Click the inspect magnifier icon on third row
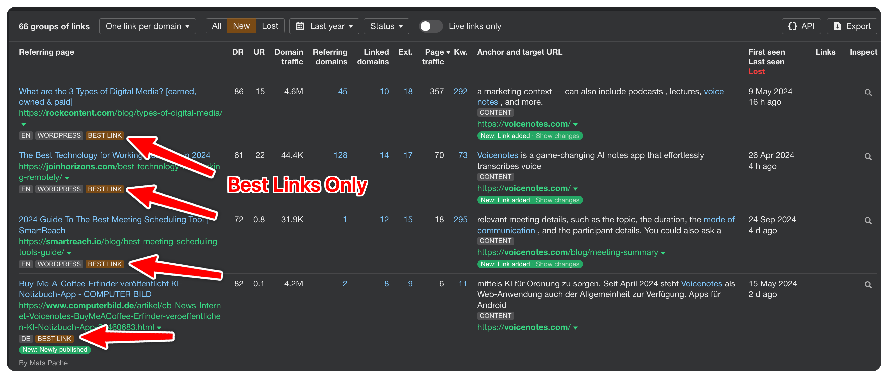 [869, 221]
